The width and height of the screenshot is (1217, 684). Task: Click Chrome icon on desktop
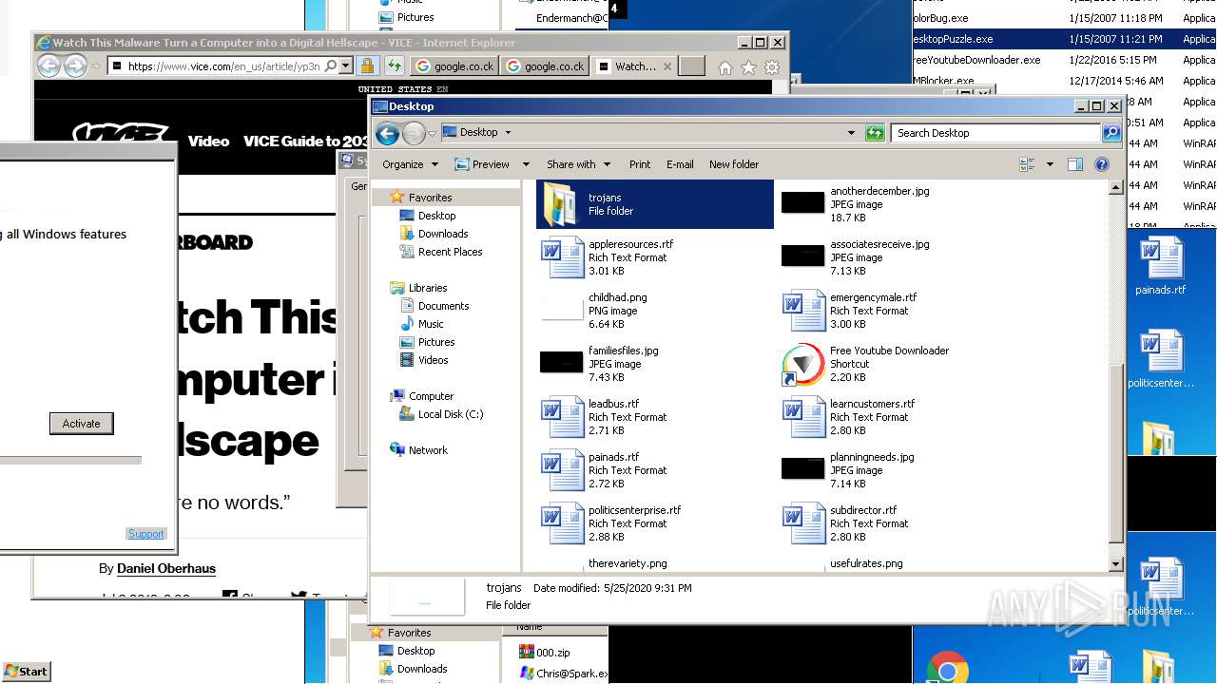pos(947,668)
